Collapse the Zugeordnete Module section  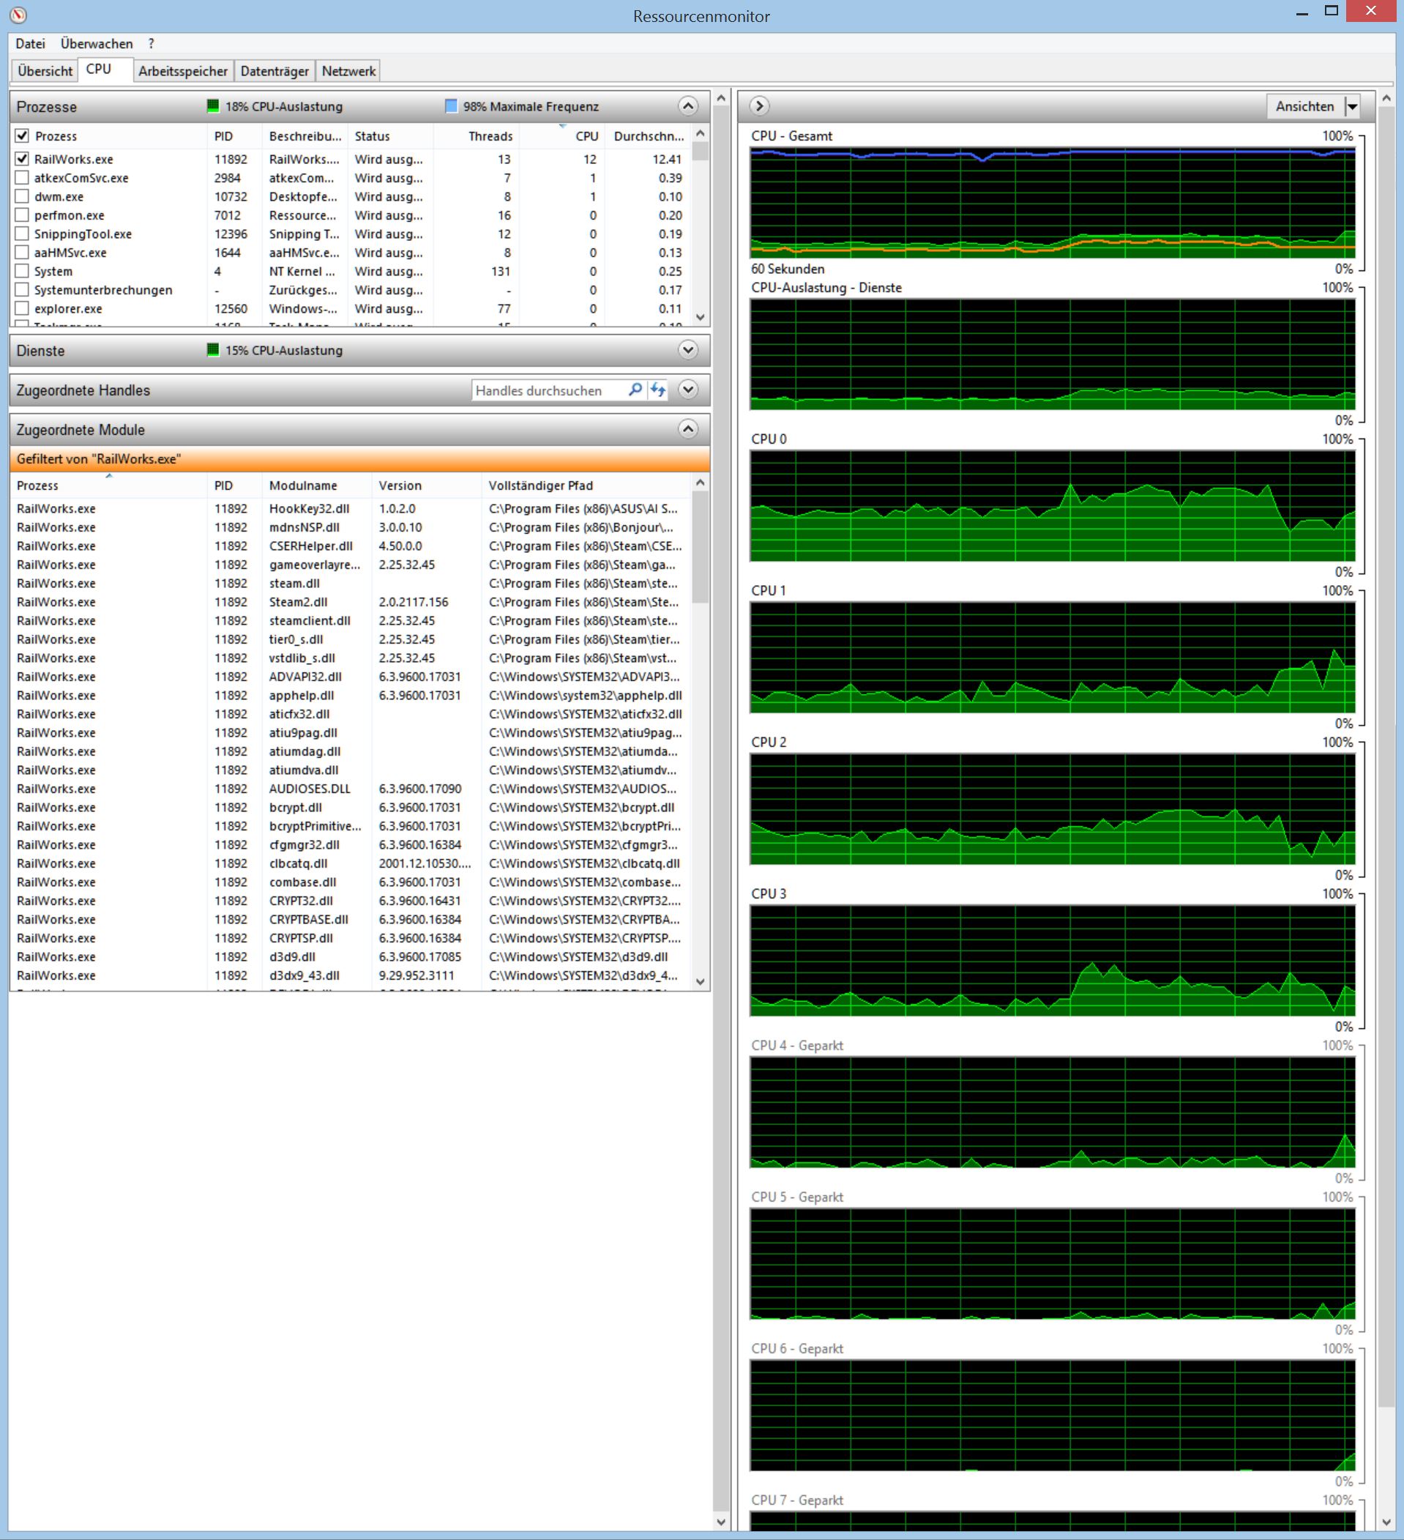[x=688, y=429]
